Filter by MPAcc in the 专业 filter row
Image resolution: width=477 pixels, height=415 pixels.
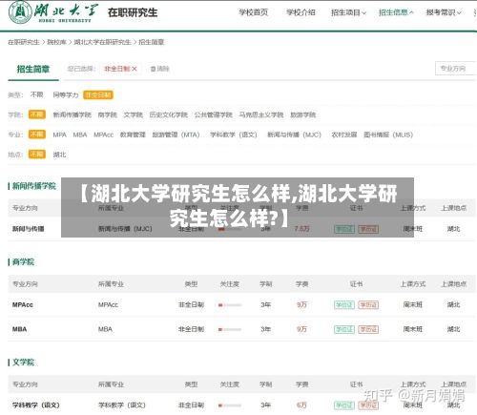(104, 135)
